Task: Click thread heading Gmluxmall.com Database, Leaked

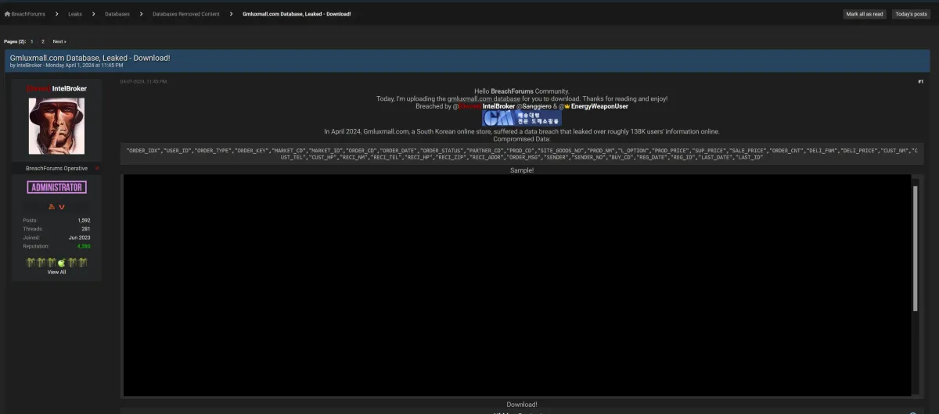Action: 90,58
